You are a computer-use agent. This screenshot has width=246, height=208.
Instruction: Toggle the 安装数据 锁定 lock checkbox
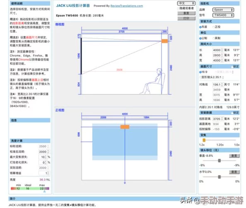[x=232, y=113]
